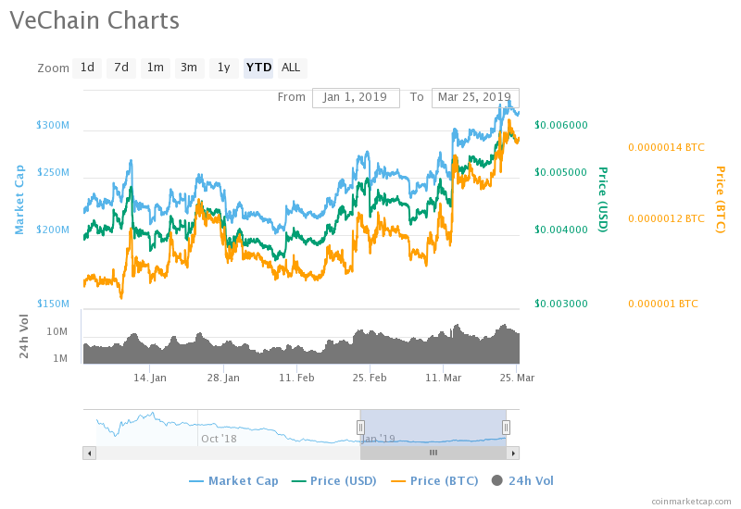Click the $0.006000 price label

(561, 125)
